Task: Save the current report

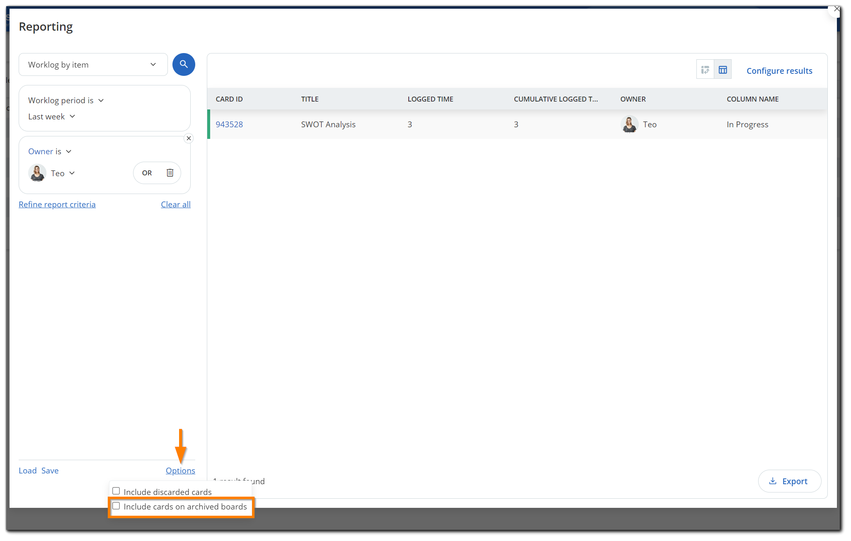Action: 50,471
